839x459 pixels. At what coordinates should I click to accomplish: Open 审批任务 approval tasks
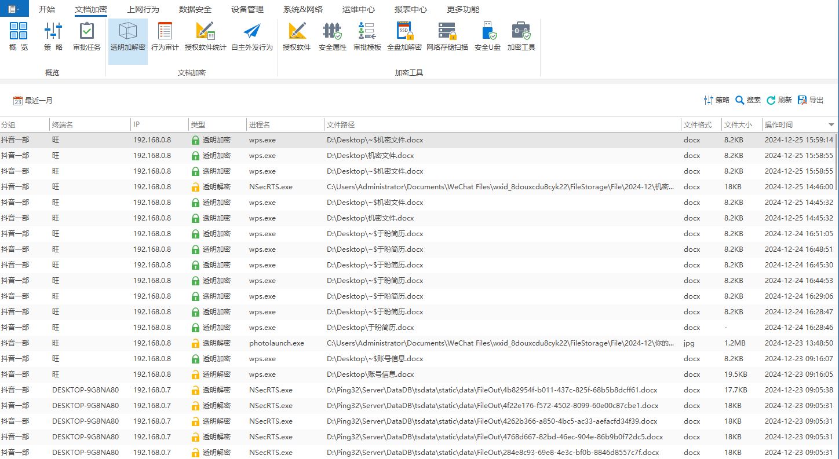87,36
